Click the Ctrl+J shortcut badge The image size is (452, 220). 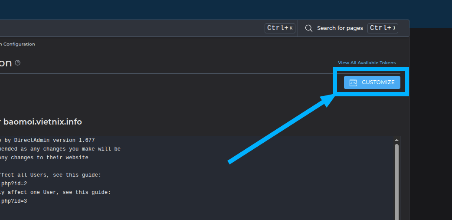383,28
